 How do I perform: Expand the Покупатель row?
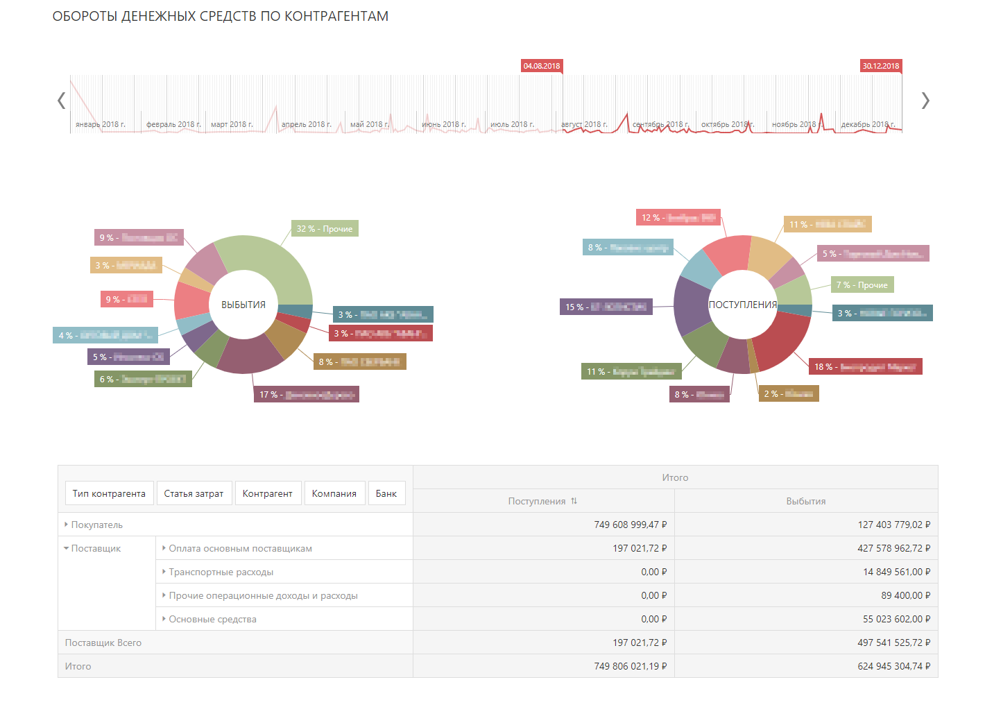[67, 525]
